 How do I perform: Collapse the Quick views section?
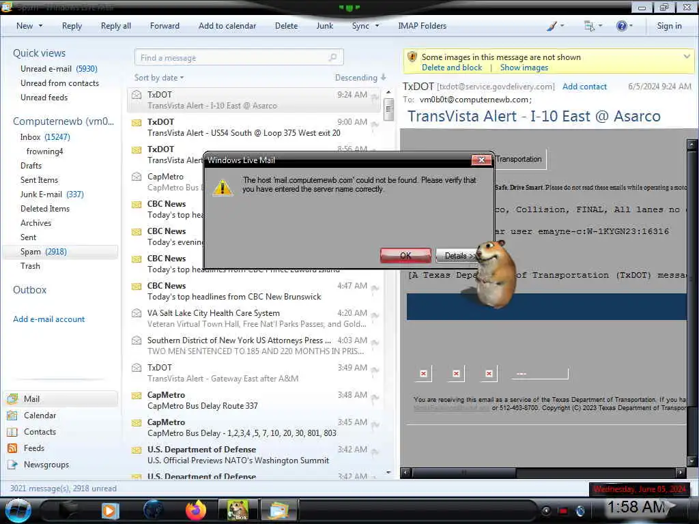pyautogui.click(x=39, y=53)
